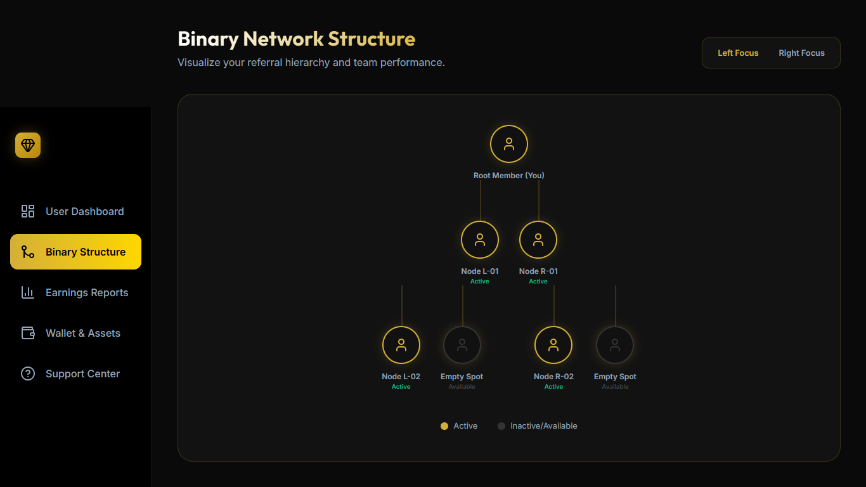Select the Node L-02 avatar circle
This screenshot has width=866, height=487.
point(401,345)
